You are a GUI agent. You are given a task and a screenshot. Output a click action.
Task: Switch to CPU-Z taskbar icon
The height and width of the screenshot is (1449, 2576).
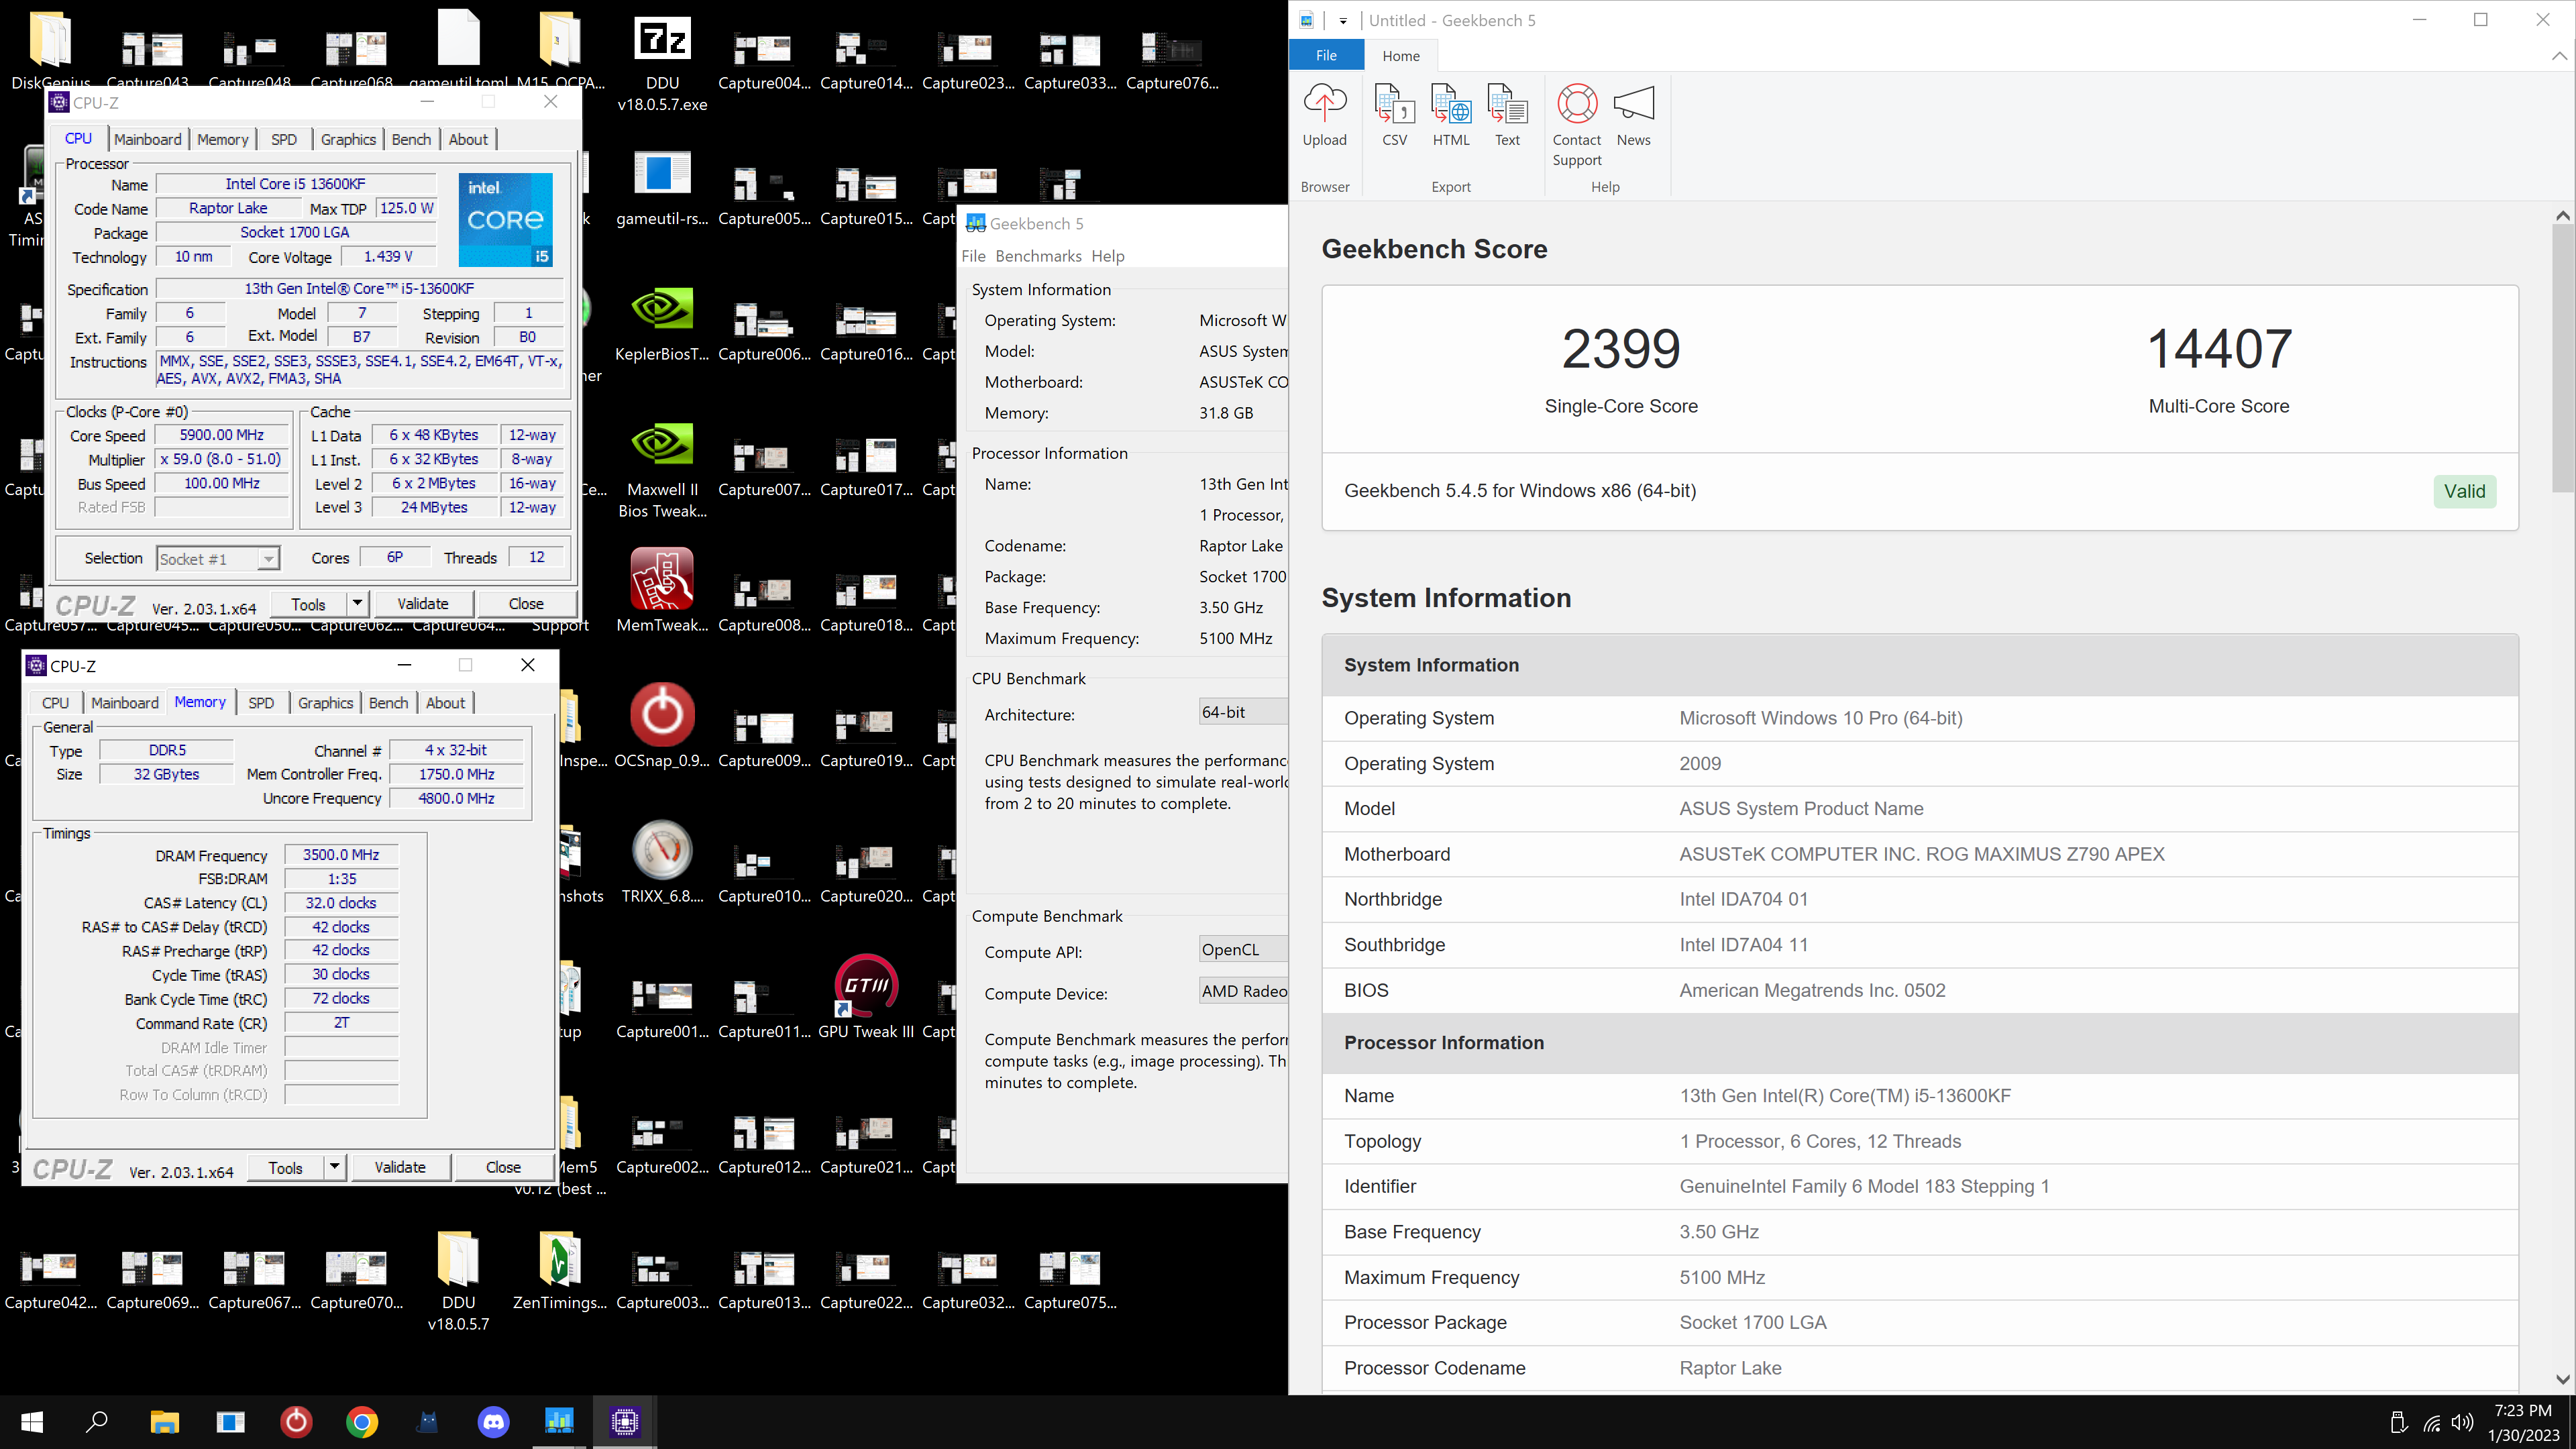(625, 1421)
